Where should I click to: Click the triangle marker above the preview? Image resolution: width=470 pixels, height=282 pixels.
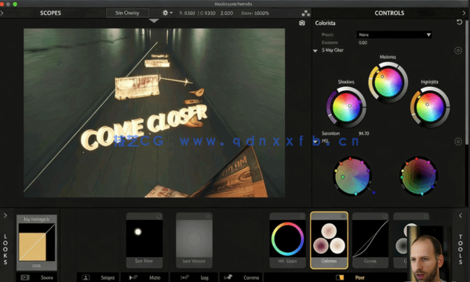click(154, 20)
